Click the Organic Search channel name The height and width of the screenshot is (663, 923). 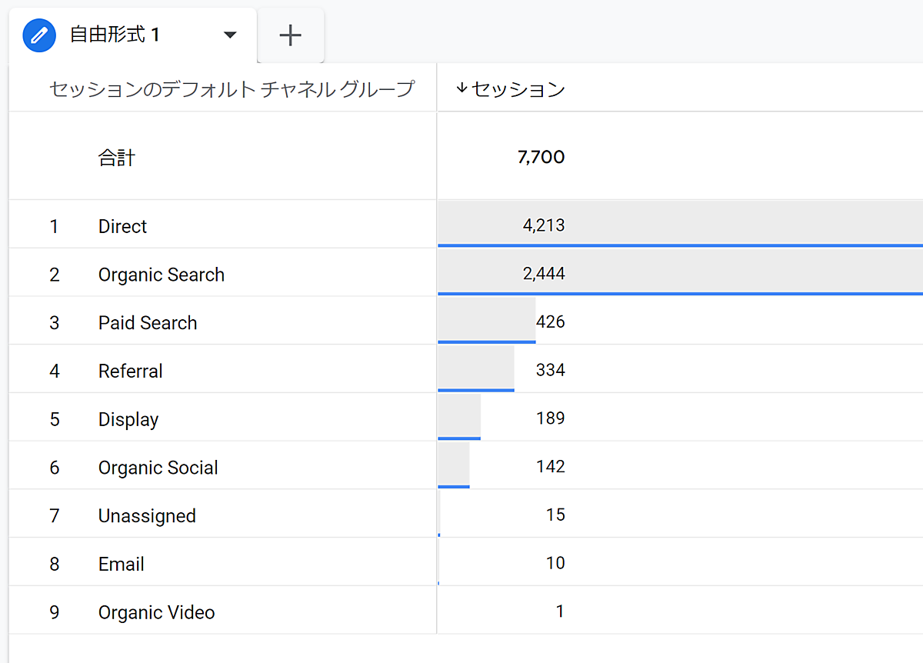tap(162, 275)
